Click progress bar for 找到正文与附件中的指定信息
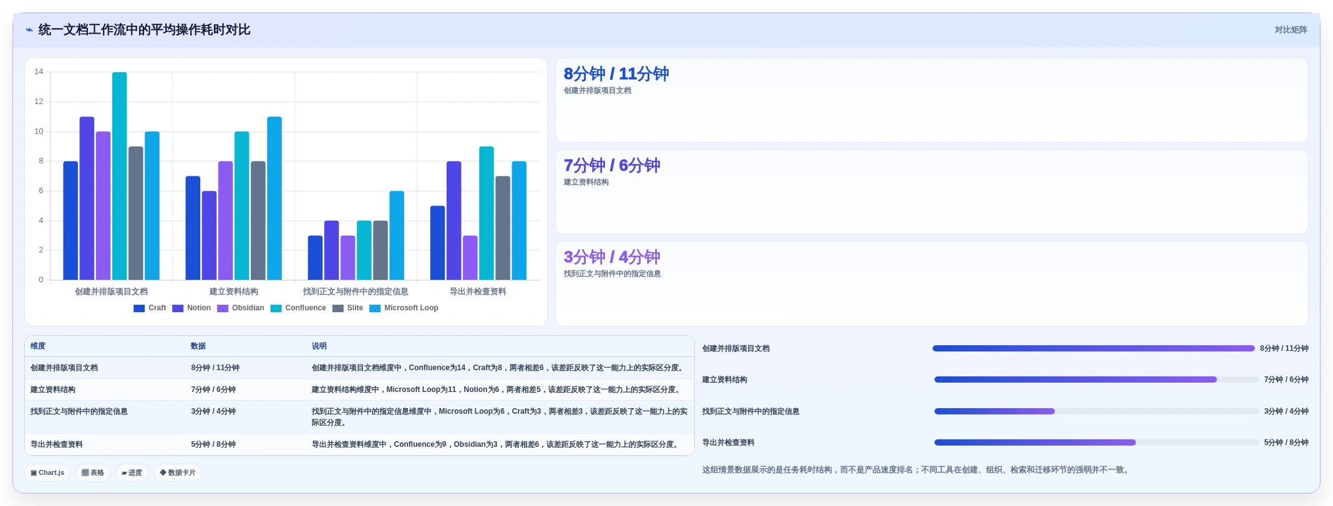1333x506 pixels. point(1097,412)
